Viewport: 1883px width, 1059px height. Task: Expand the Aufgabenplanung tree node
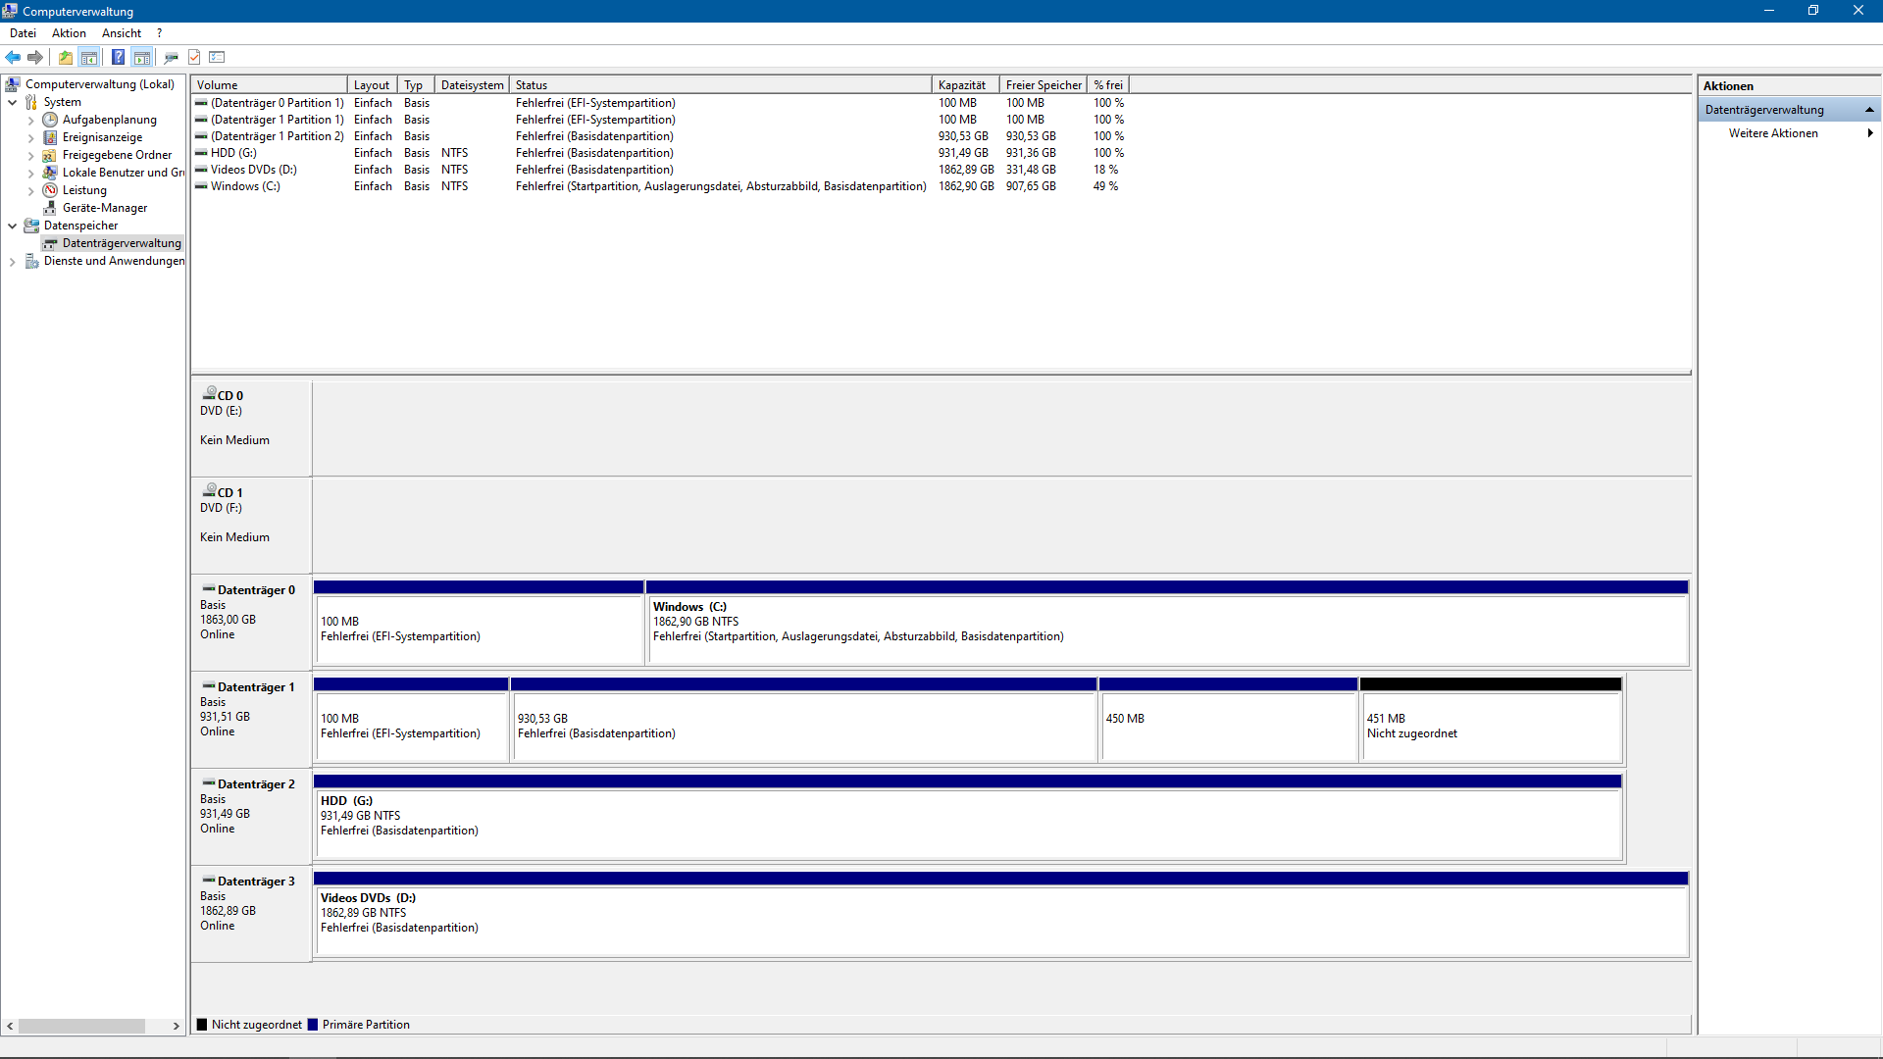coord(30,121)
